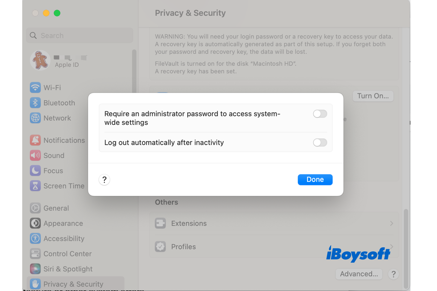Screen dimensions: 437x291
Task: Click the Wi-Fi icon in sidebar
Action: [x=35, y=88]
